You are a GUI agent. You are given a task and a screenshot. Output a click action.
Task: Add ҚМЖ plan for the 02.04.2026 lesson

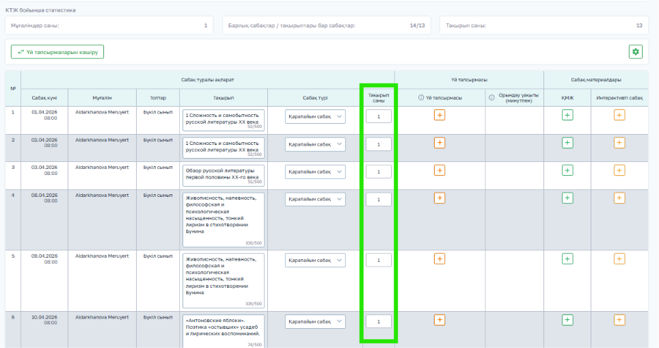[x=567, y=143]
